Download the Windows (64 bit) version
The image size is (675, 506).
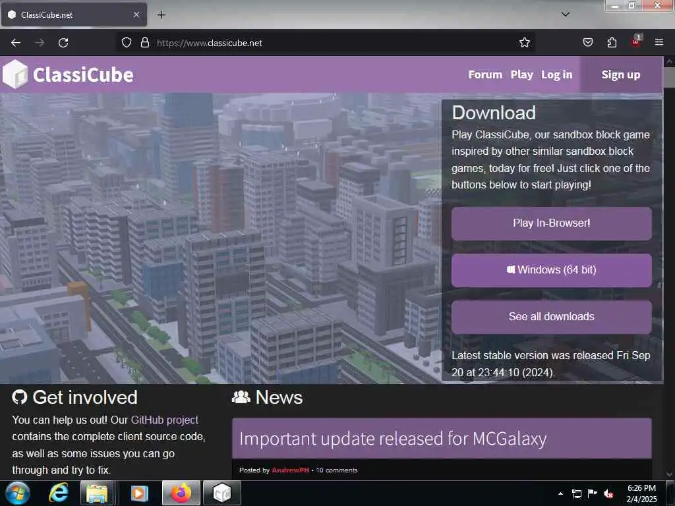pyautogui.click(x=552, y=270)
